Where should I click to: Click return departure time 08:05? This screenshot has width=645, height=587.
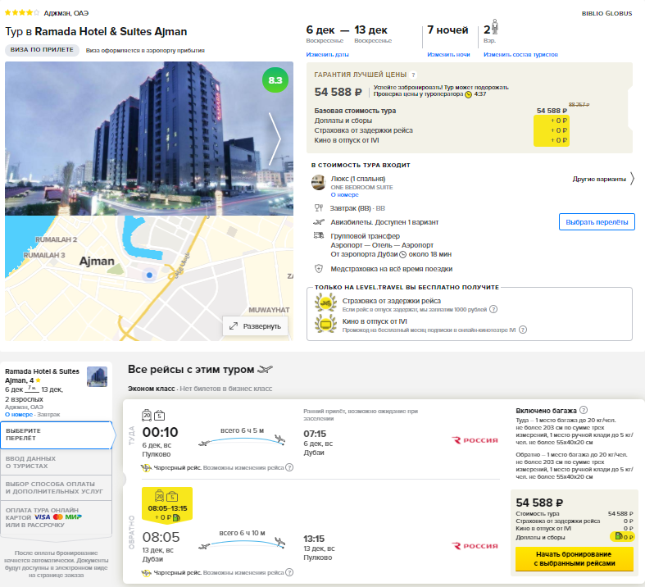[x=161, y=537]
